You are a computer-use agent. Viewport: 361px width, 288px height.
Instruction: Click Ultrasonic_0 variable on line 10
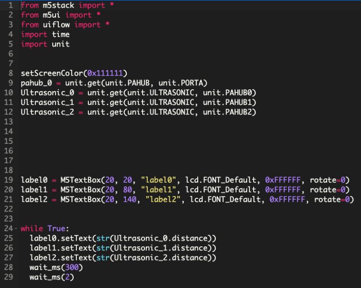(47, 93)
